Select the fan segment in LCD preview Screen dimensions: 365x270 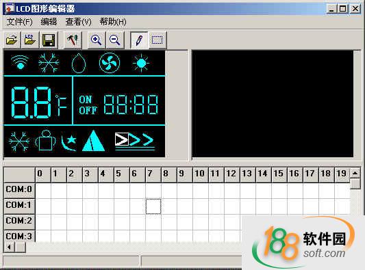(110, 63)
